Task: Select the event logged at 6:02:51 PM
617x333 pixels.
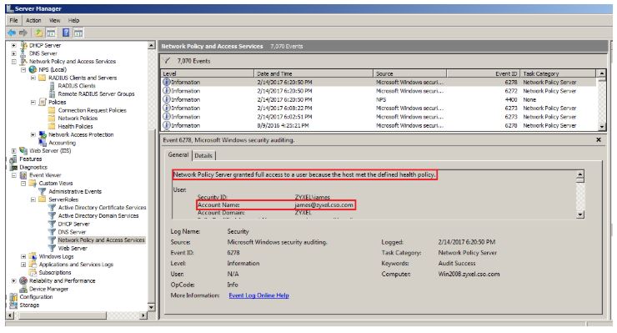Action: (379, 117)
